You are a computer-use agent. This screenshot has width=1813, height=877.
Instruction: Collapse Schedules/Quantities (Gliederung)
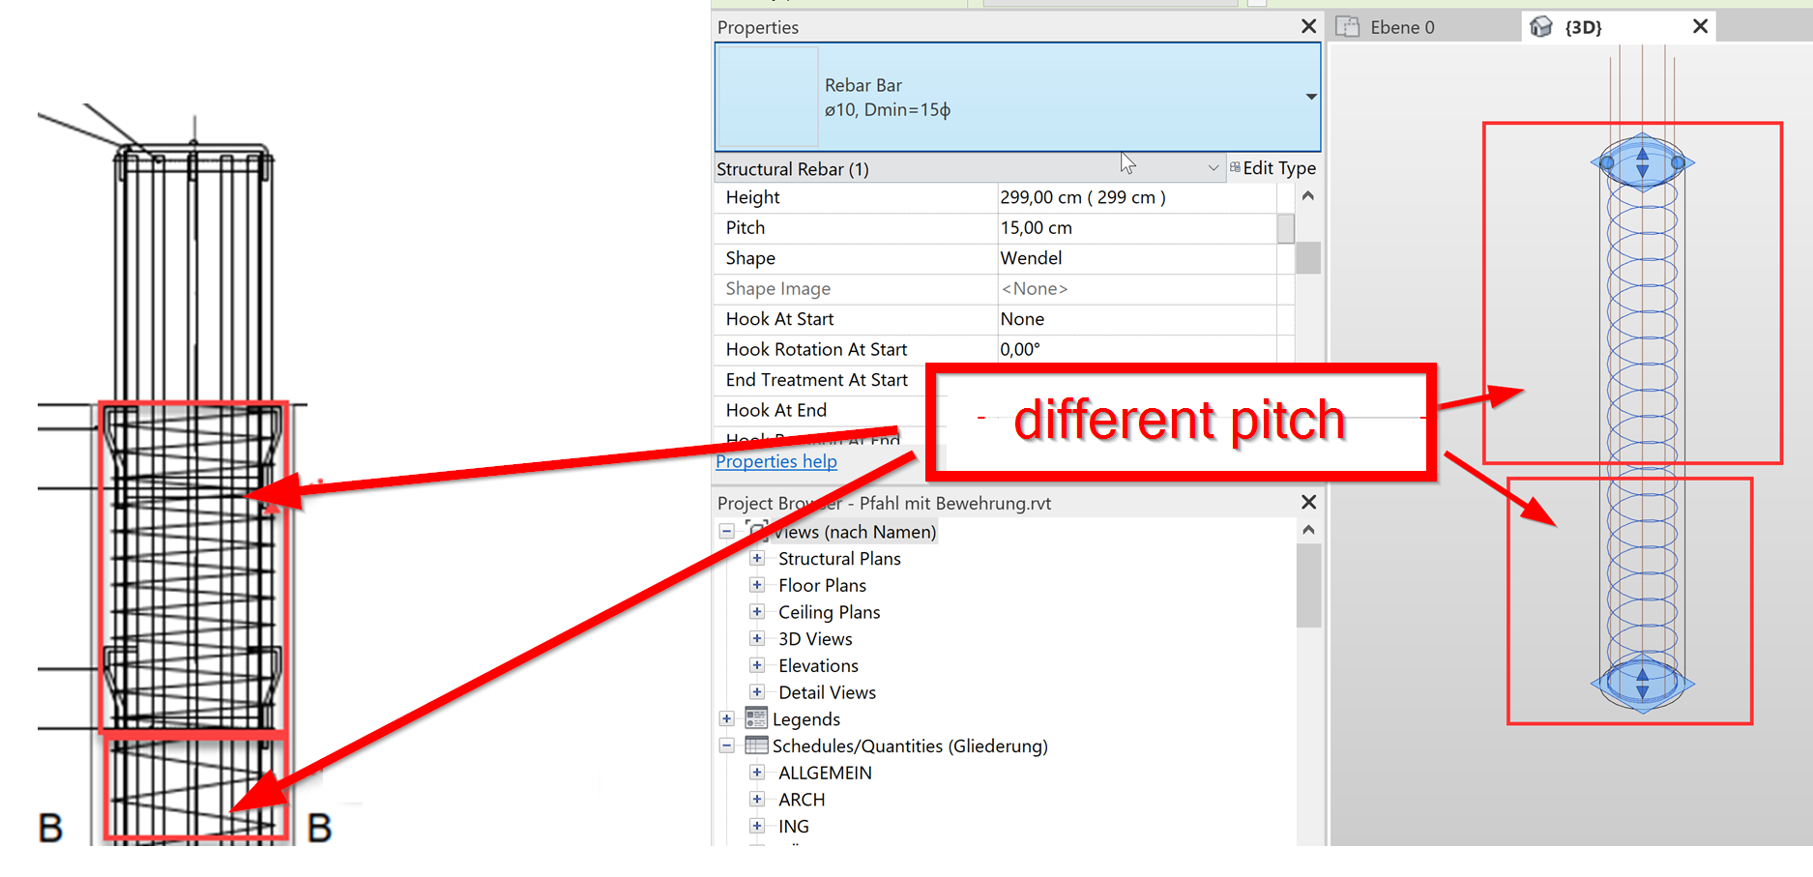(x=727, y=745)
